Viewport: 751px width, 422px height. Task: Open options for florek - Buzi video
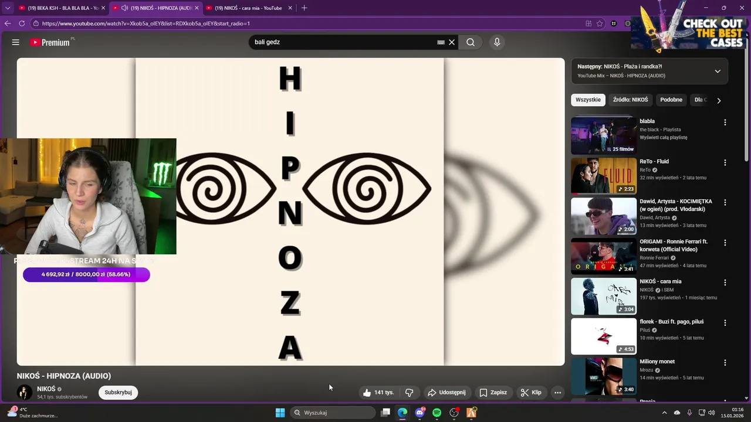click(x=725, y=323)
